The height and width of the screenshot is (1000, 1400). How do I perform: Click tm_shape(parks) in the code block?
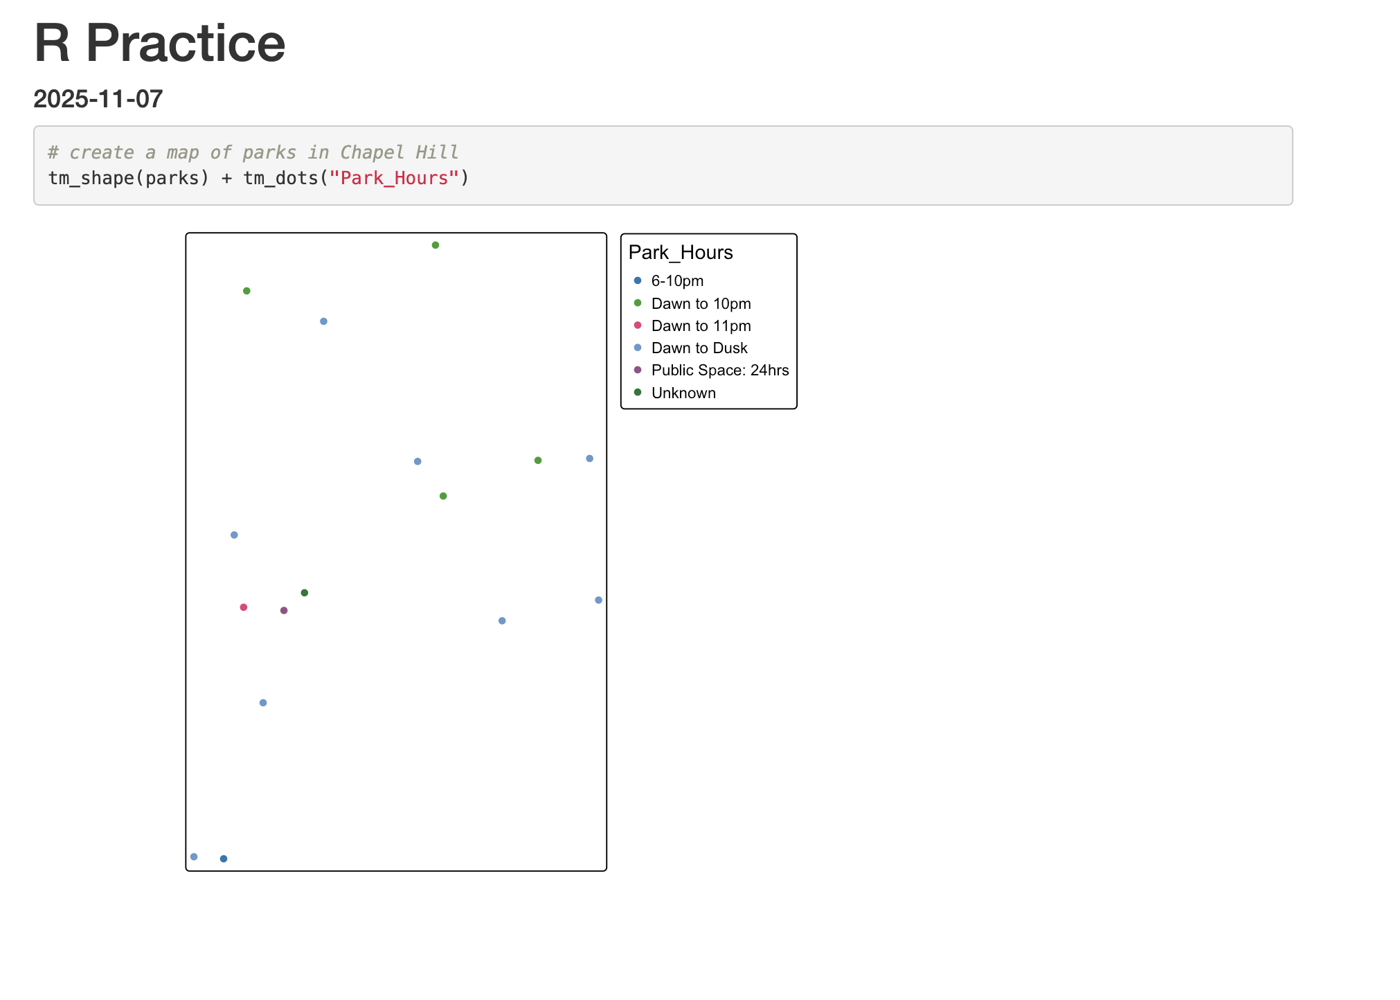128,179
